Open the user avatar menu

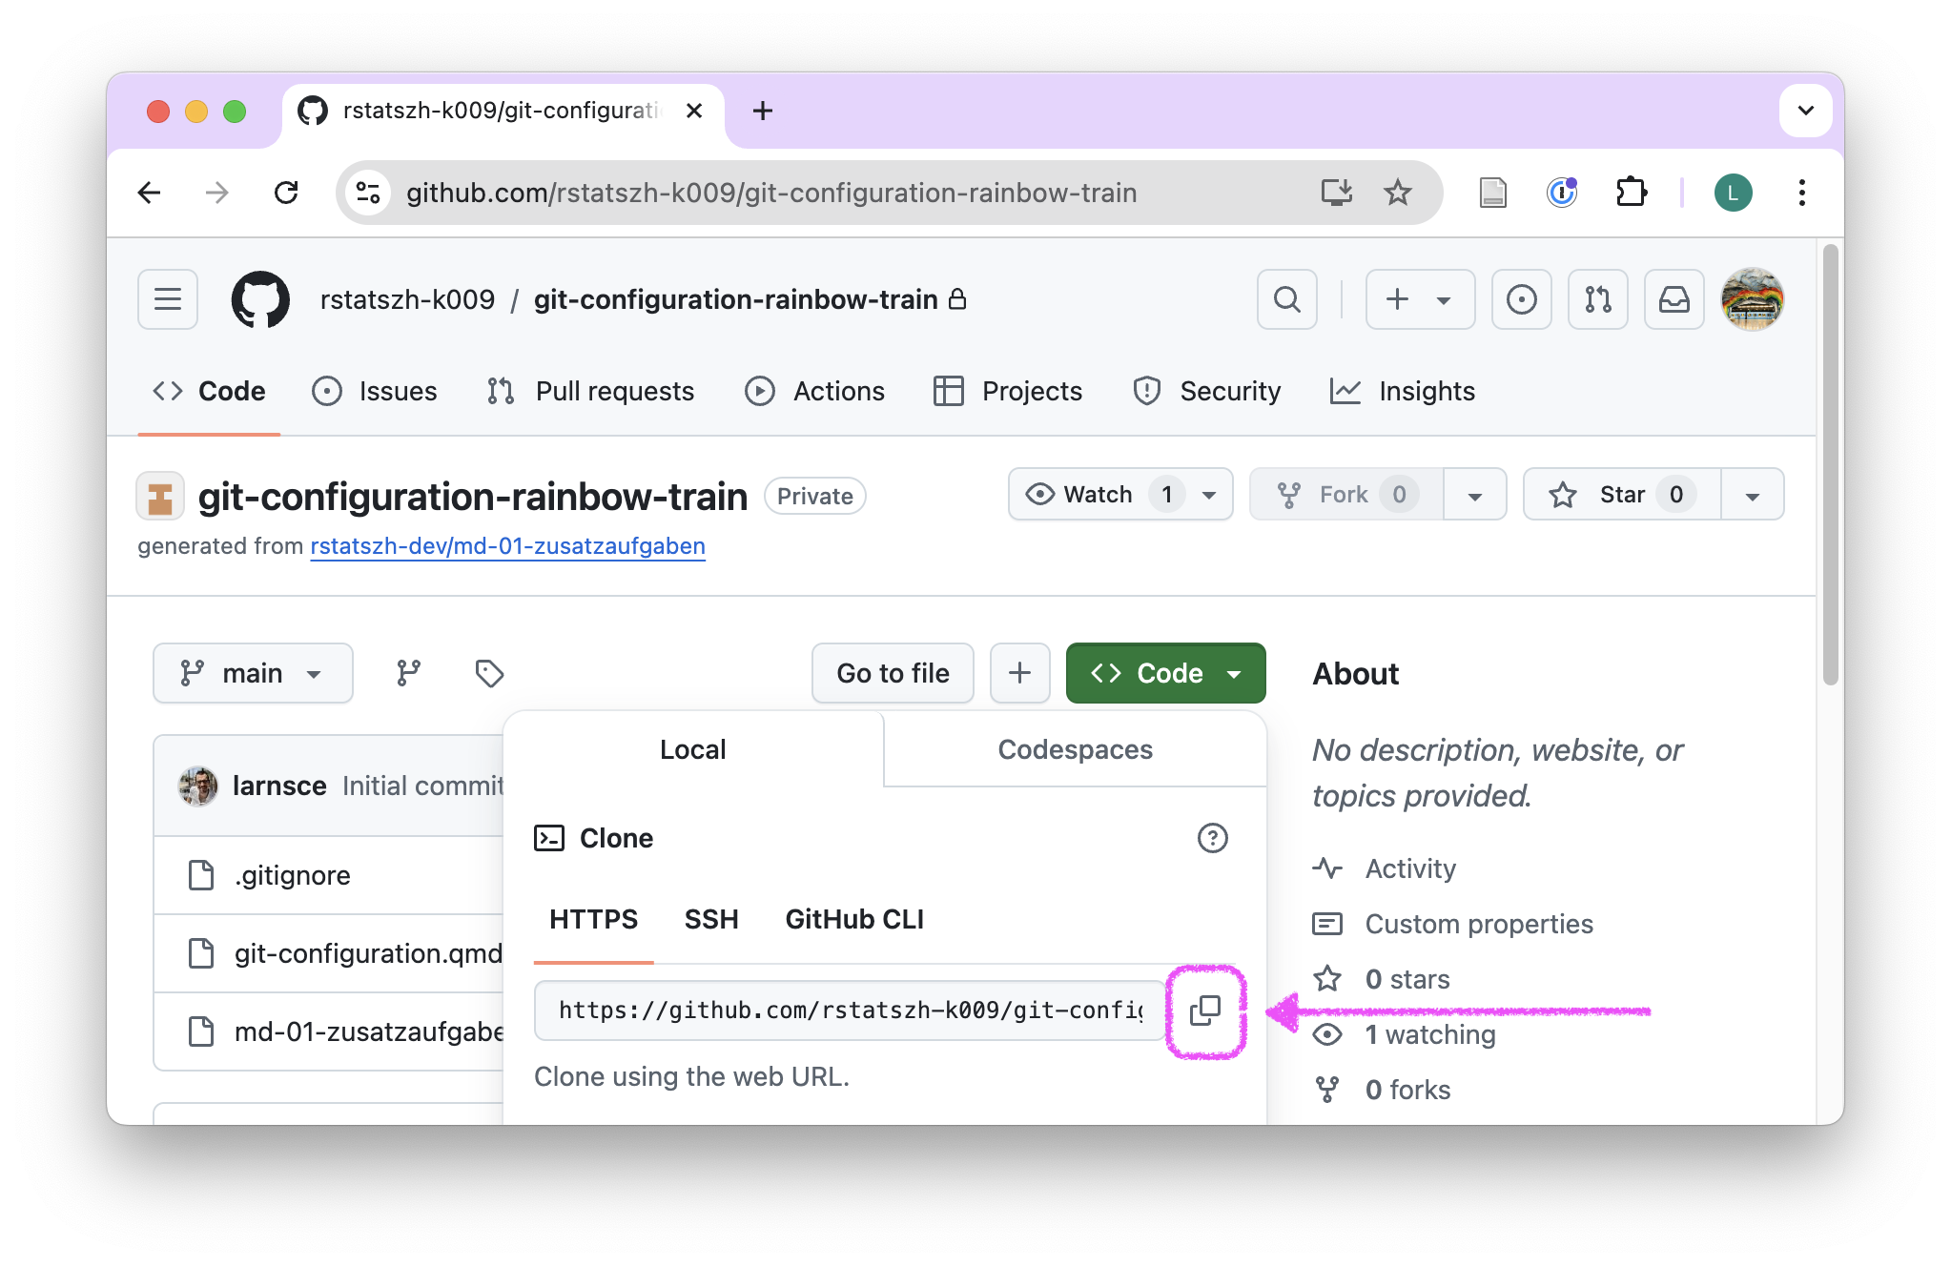tap(1753, 299)
